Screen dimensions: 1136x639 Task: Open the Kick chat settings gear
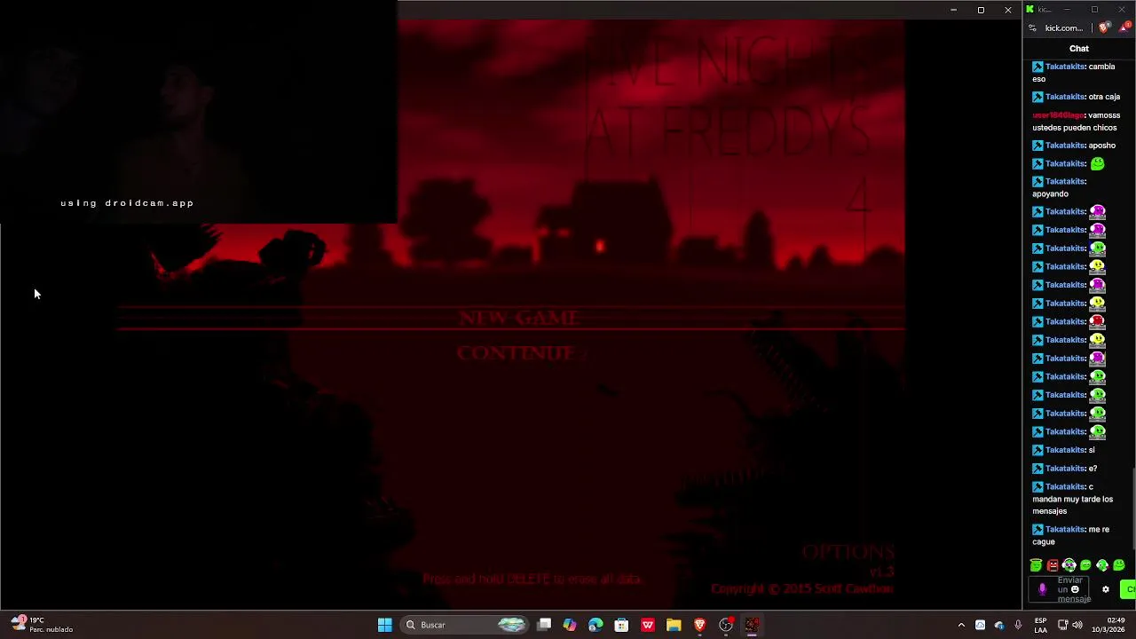1105,589
